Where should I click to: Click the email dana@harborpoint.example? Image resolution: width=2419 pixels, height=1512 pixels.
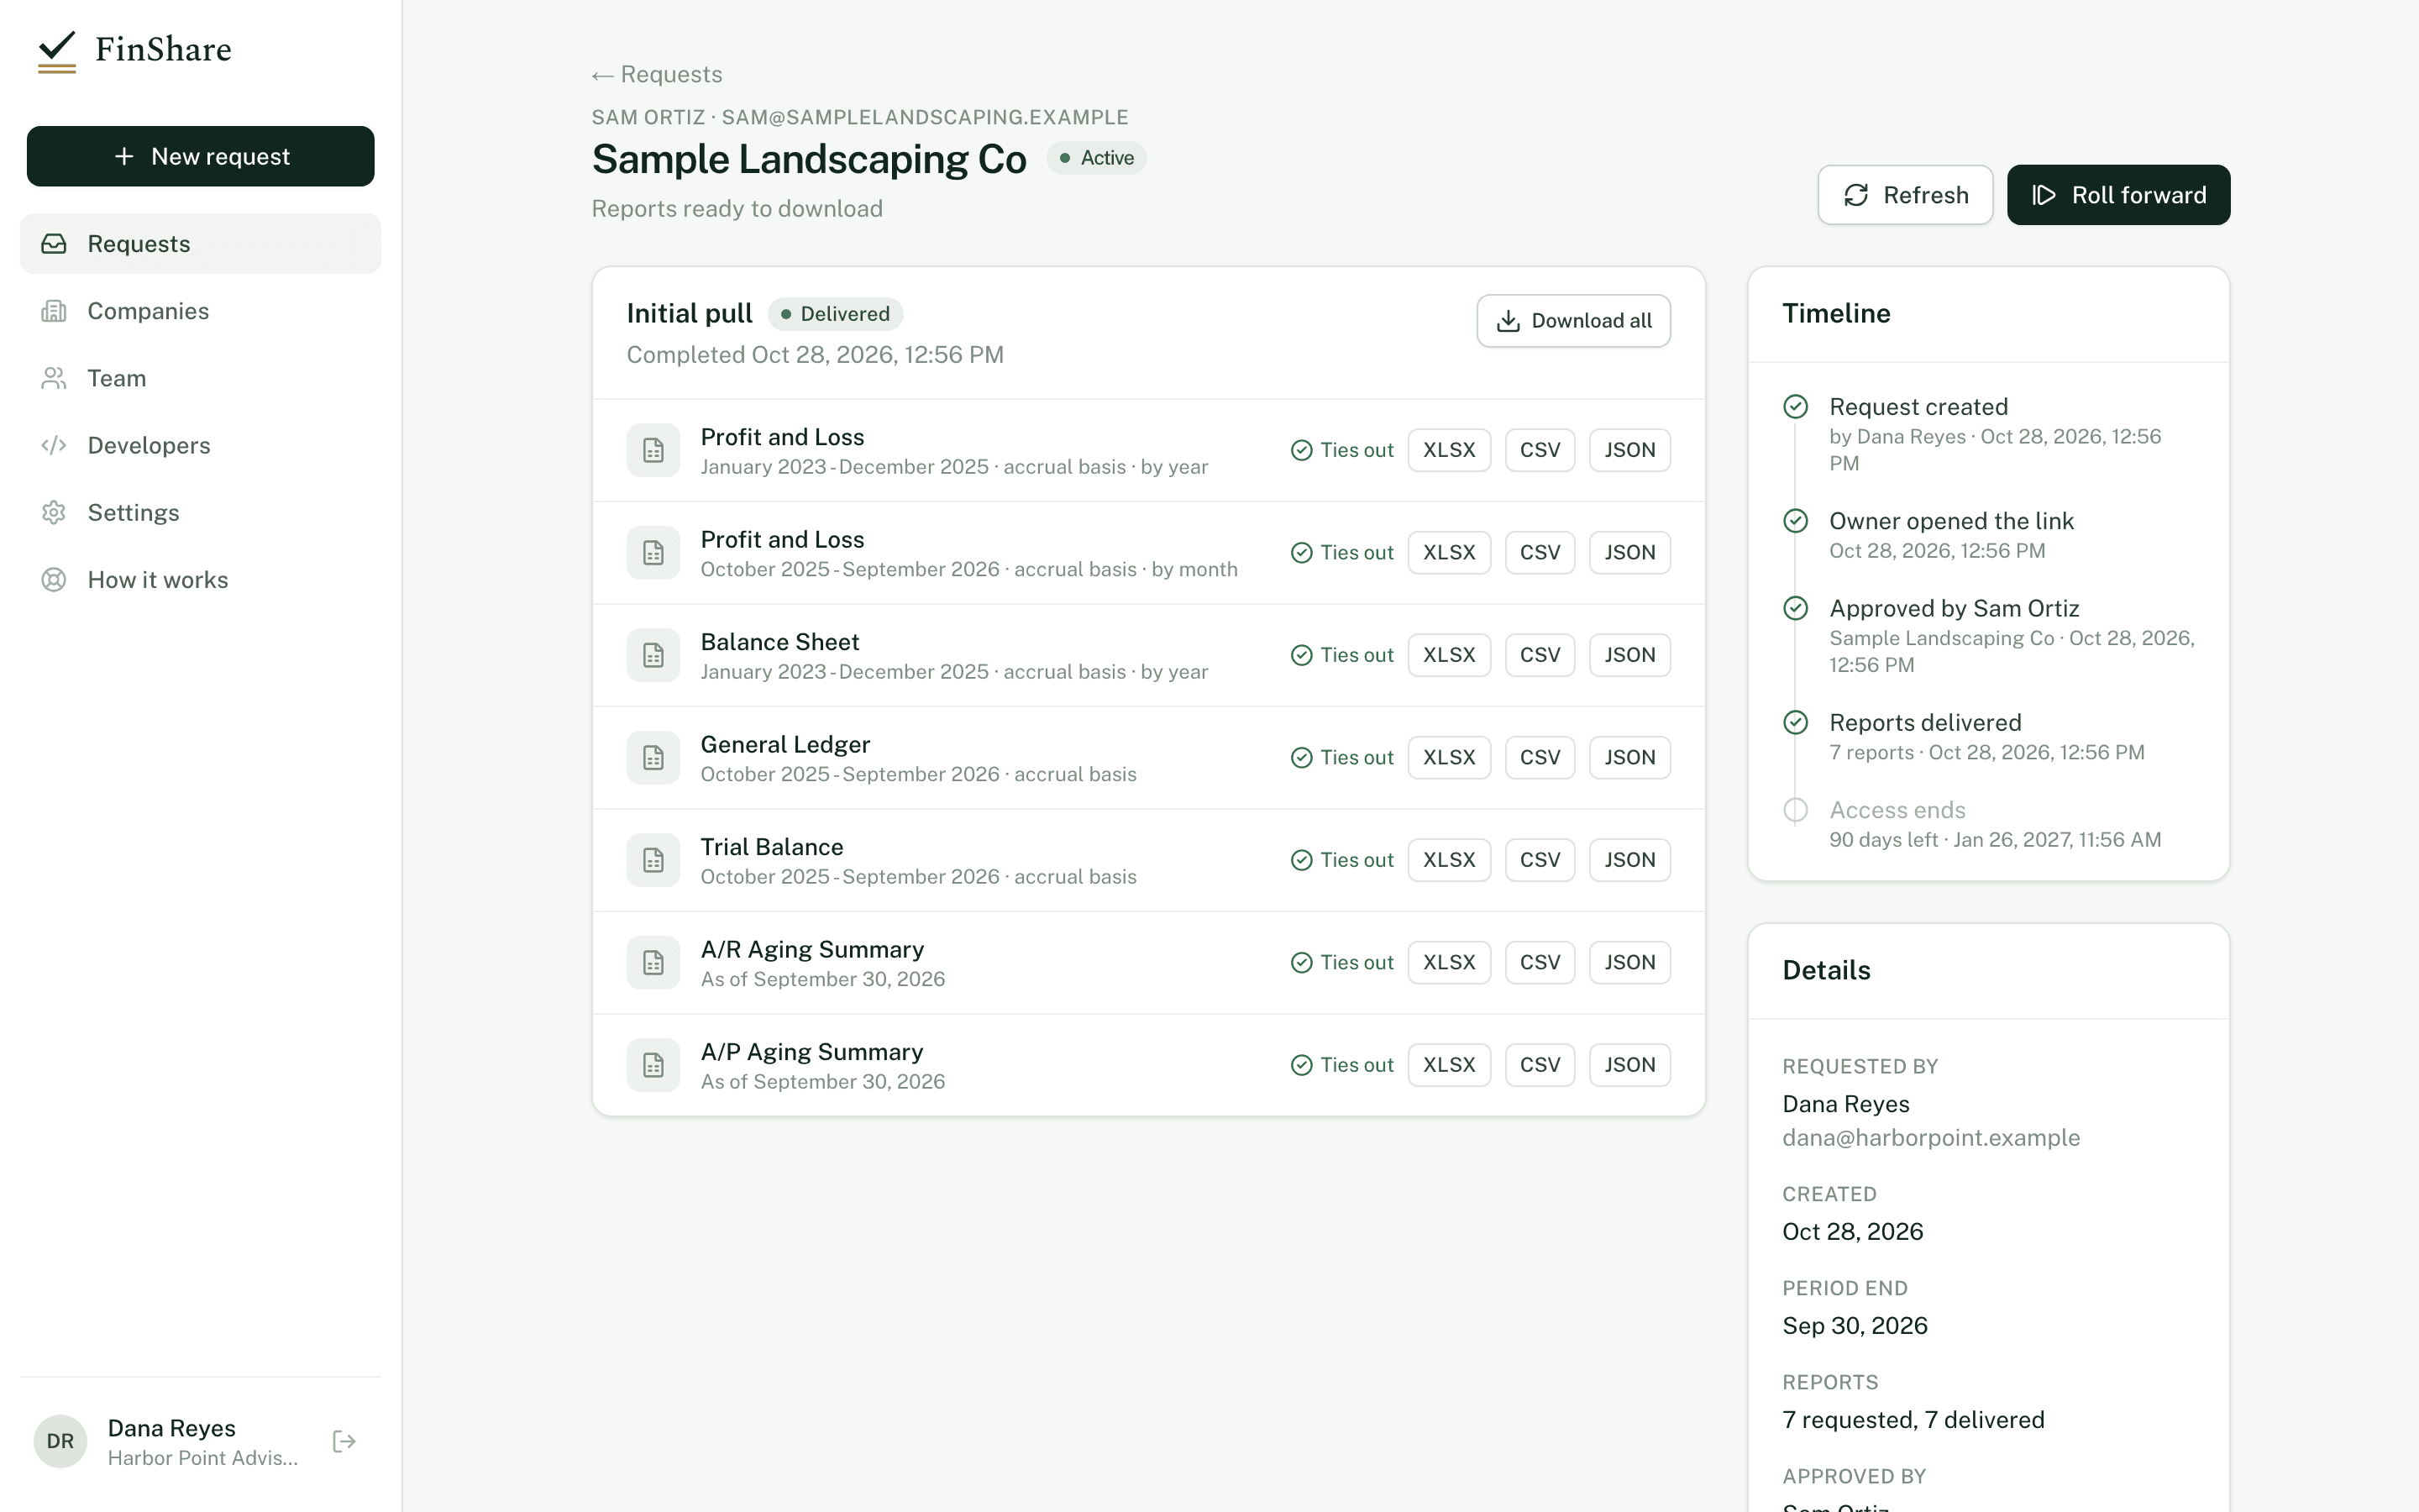coord(1931,1138)
